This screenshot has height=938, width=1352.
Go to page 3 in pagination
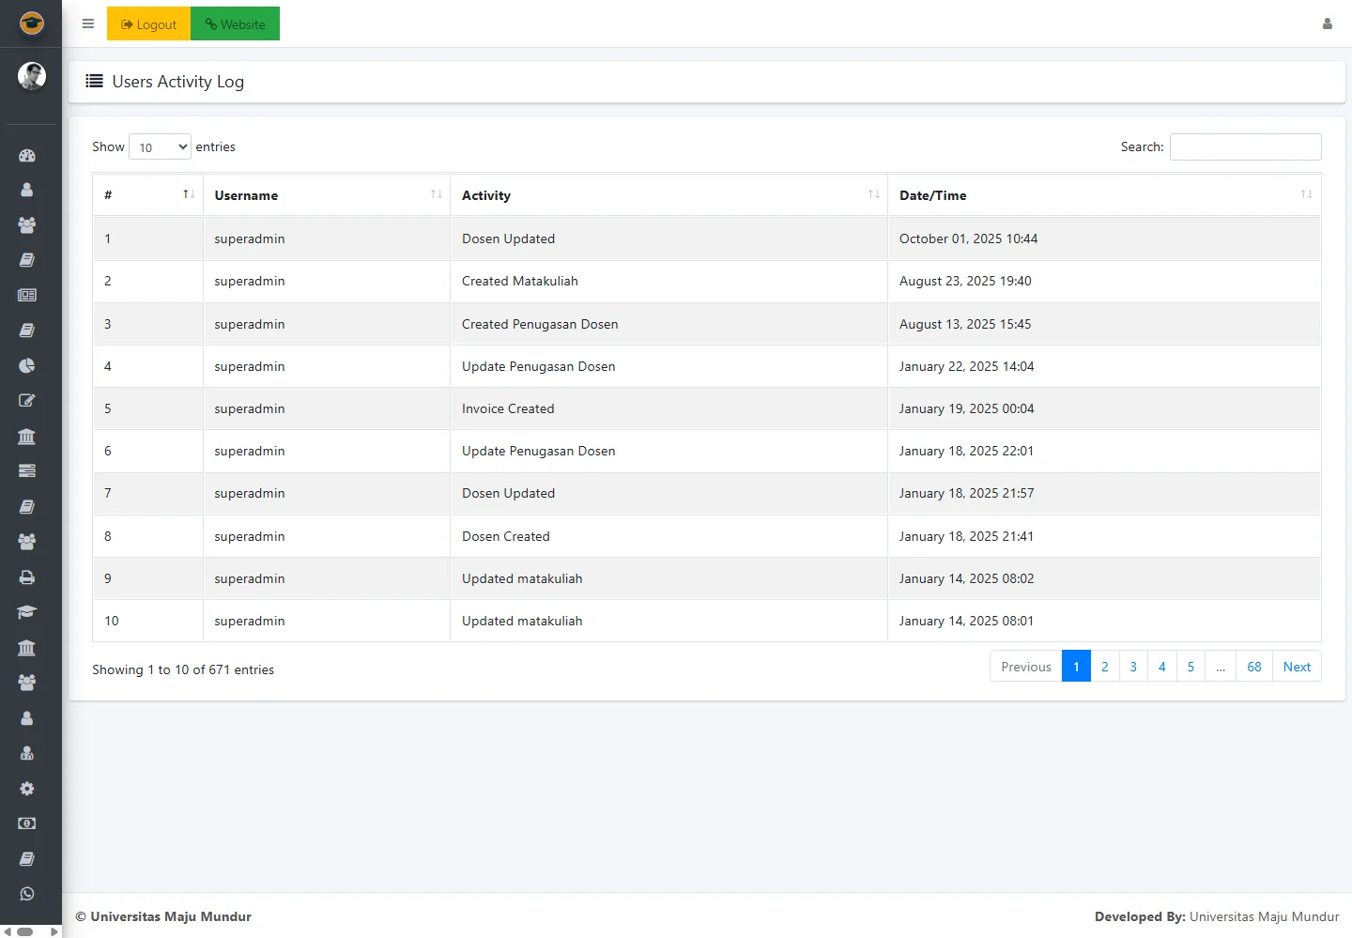(1133, 667)
